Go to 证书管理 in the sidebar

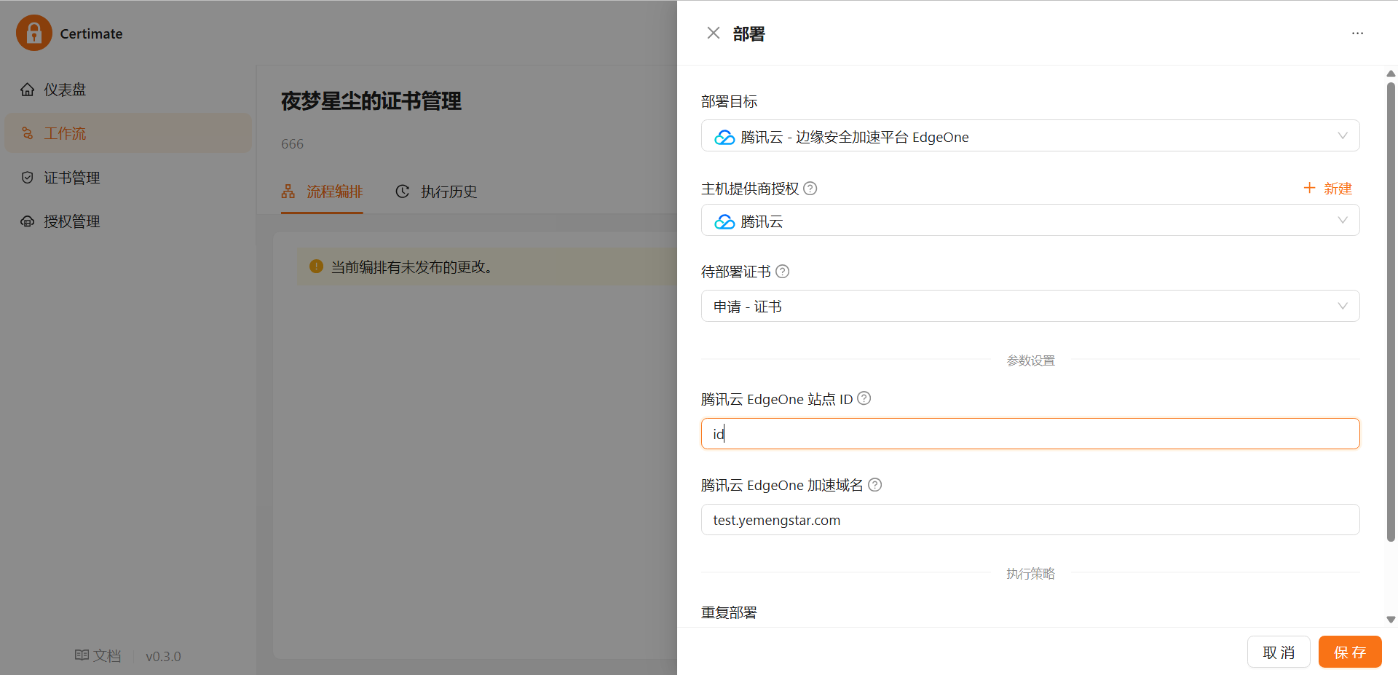pos(71,178)
